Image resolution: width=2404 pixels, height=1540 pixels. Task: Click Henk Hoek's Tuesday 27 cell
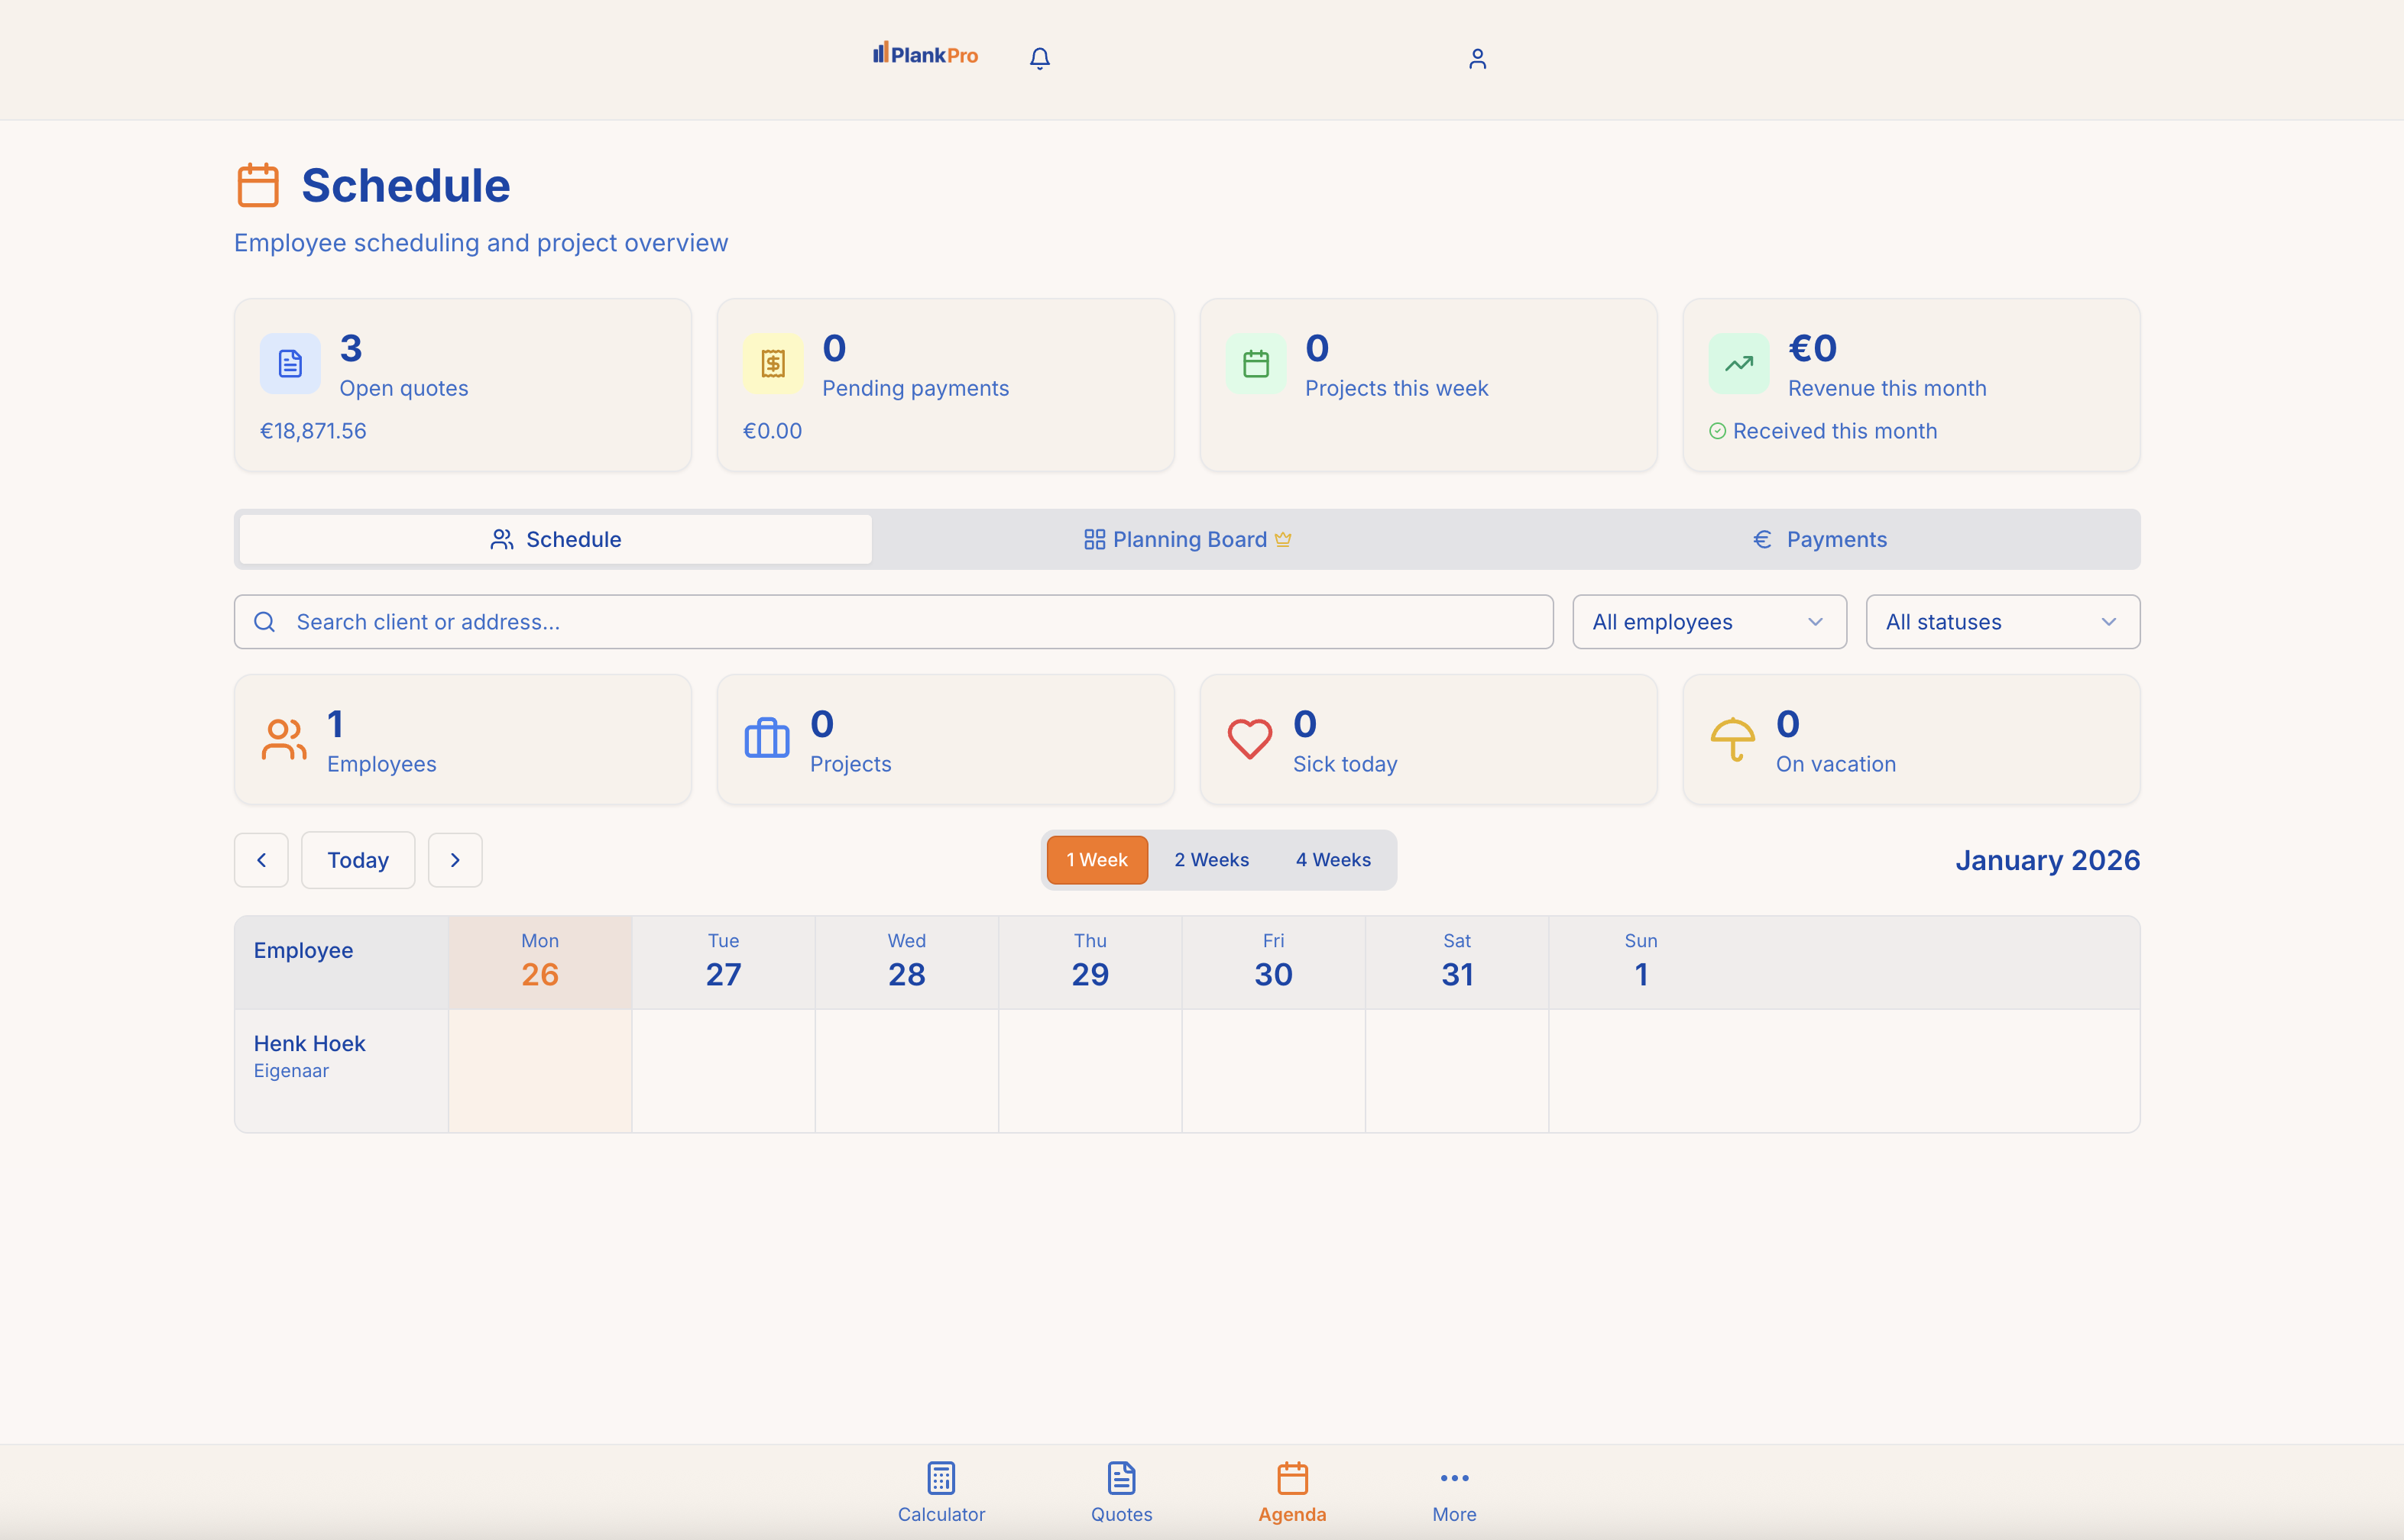[x=724, y=1070]
